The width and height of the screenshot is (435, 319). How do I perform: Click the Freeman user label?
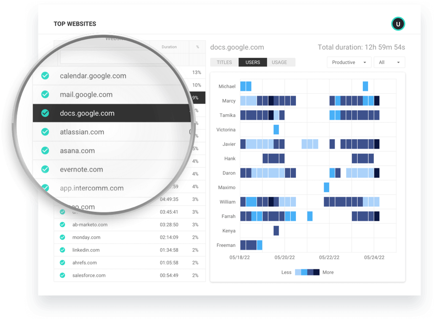[226, 245]
